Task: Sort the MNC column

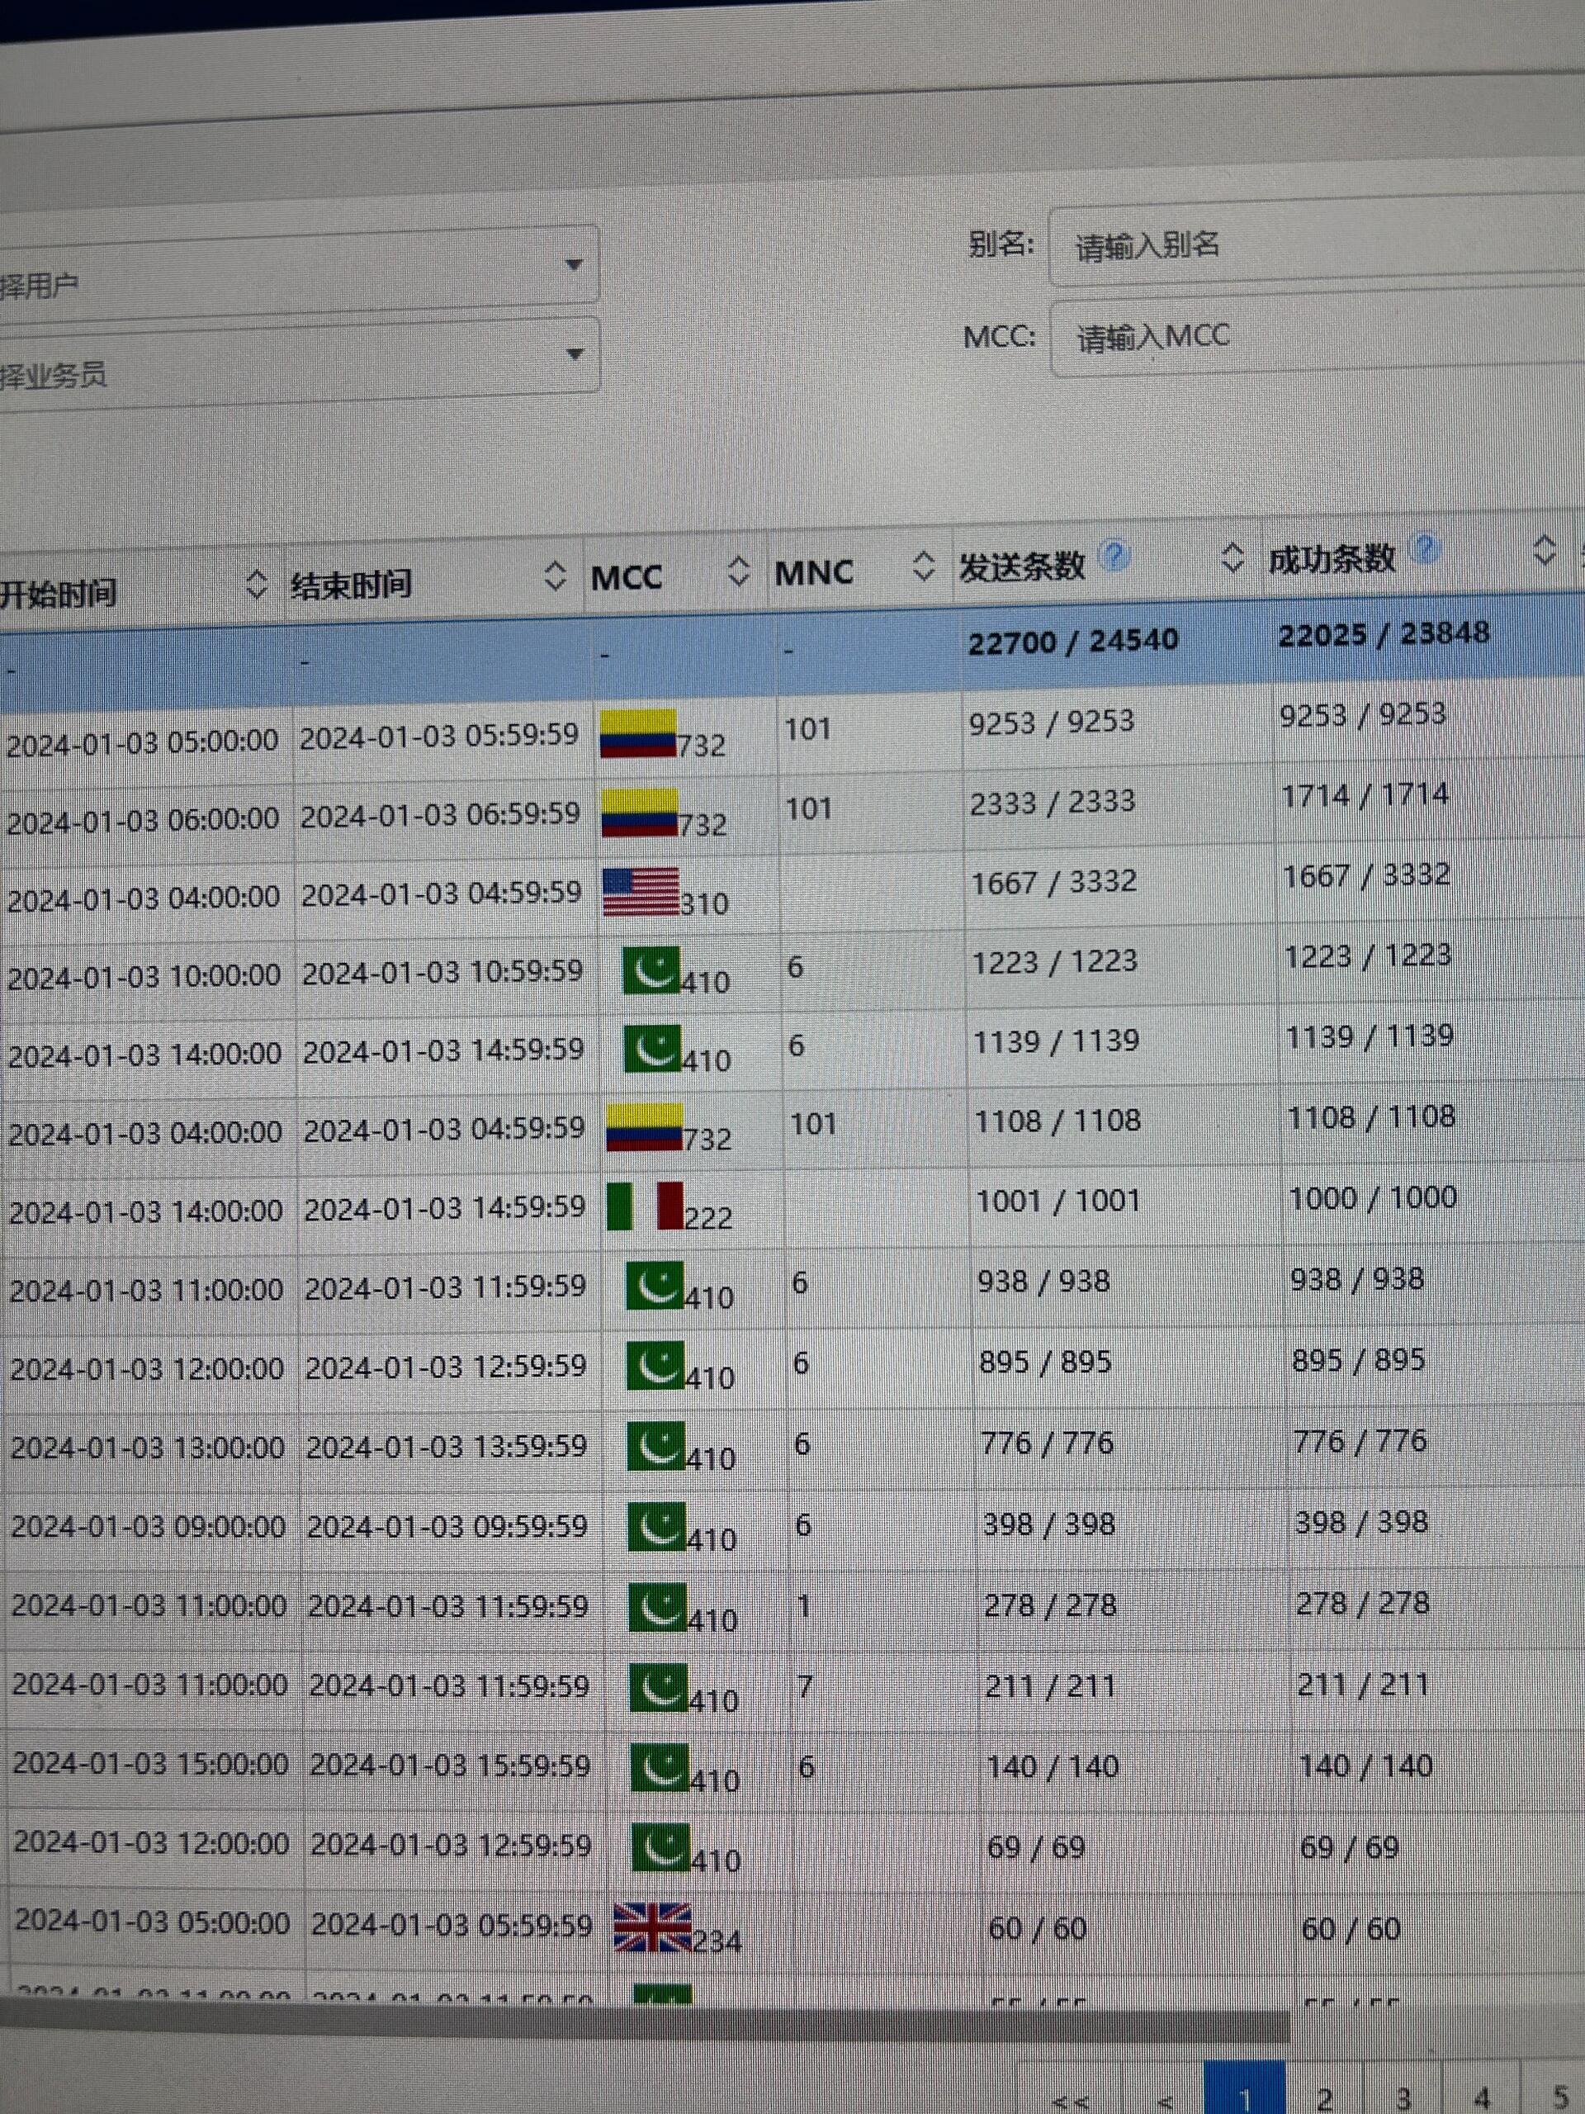Action: 923,565
